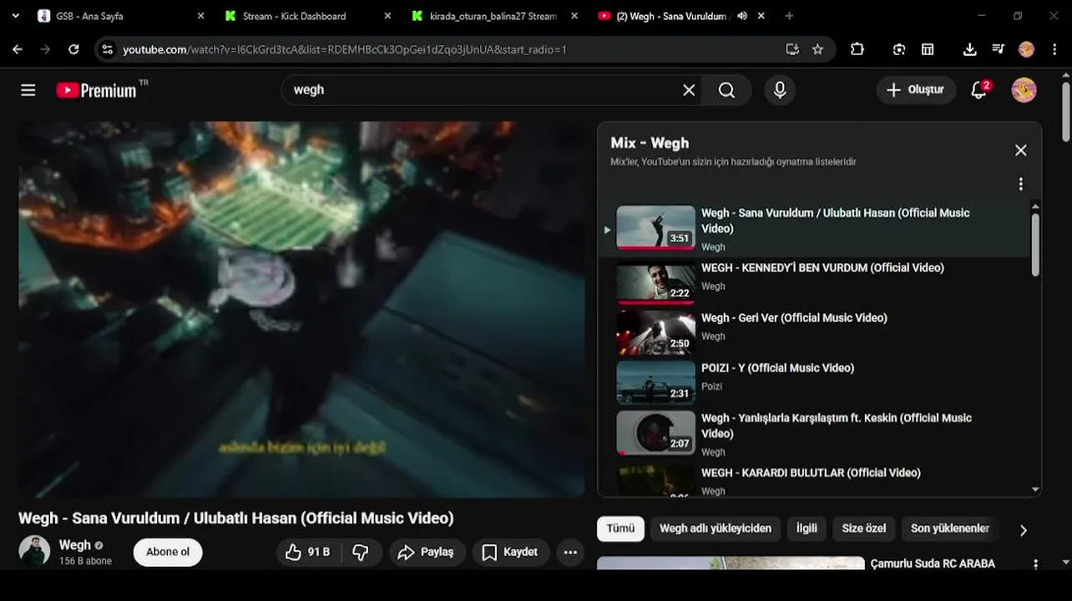Click the page vertical scrollbar

tap(1066, 113)
